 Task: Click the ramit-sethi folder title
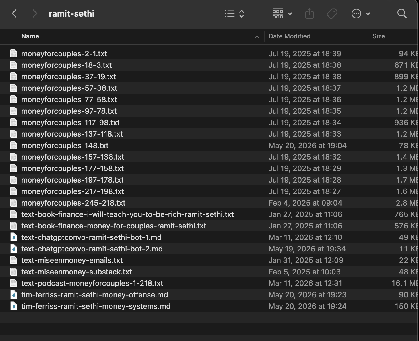pyautogui.click(x=71, y=13)
